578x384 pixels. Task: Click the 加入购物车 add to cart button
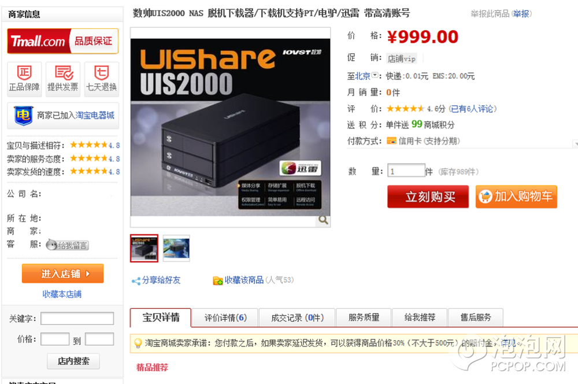pos(516,197)
